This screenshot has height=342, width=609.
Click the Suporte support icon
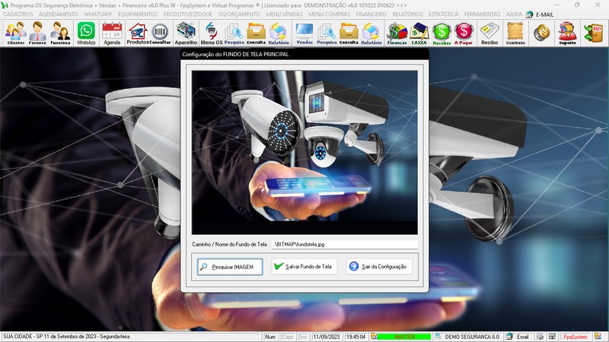click(566, 33)
